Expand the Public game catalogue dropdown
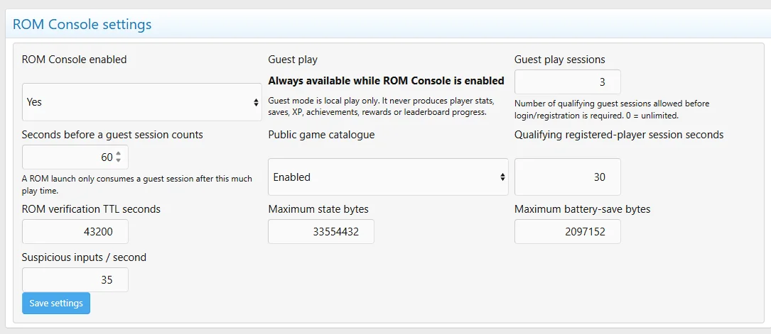This screenshot has width=771, height=334. pos(388,177)
